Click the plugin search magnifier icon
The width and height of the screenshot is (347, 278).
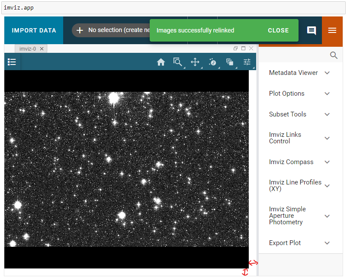point(333,55)
